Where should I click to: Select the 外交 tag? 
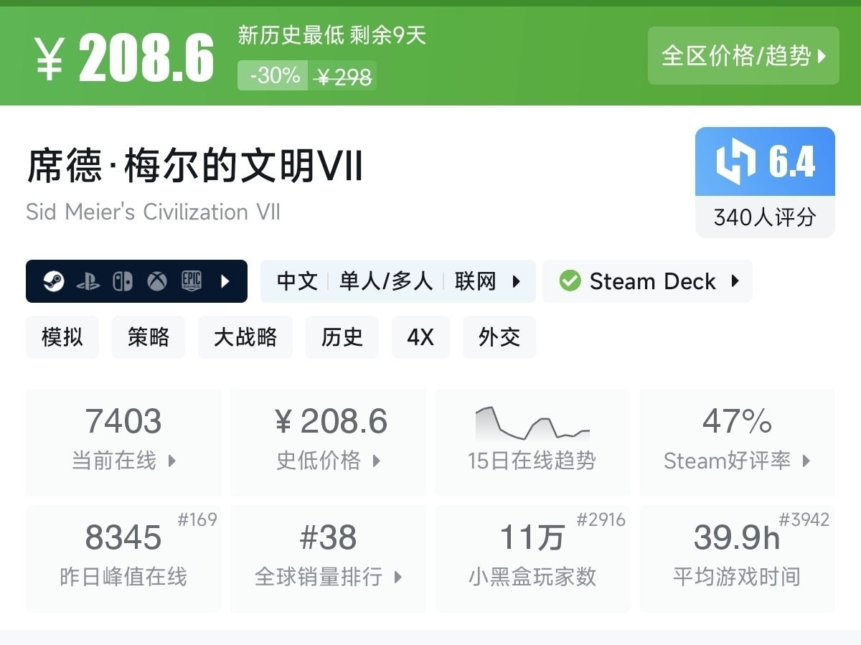click(499, 337)
